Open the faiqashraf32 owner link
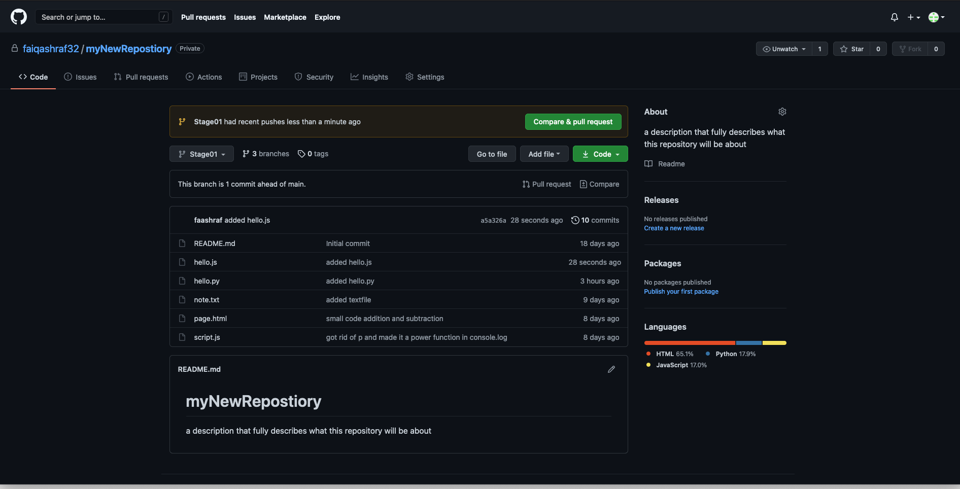The width and height of the screenshot is (960, 489). 51,49
